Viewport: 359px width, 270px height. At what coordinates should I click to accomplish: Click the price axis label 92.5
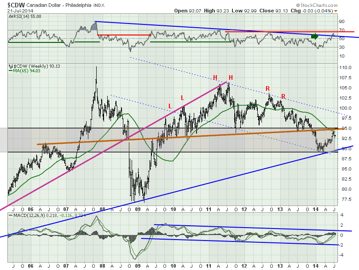345,138
